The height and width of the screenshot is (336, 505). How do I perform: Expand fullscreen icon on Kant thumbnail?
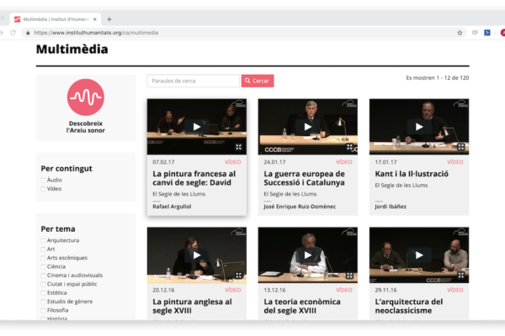click(460, 146)
